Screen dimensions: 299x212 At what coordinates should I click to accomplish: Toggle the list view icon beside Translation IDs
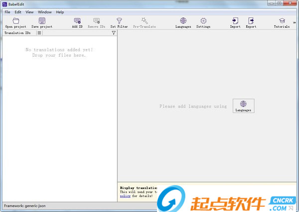[x=39, y=33]
